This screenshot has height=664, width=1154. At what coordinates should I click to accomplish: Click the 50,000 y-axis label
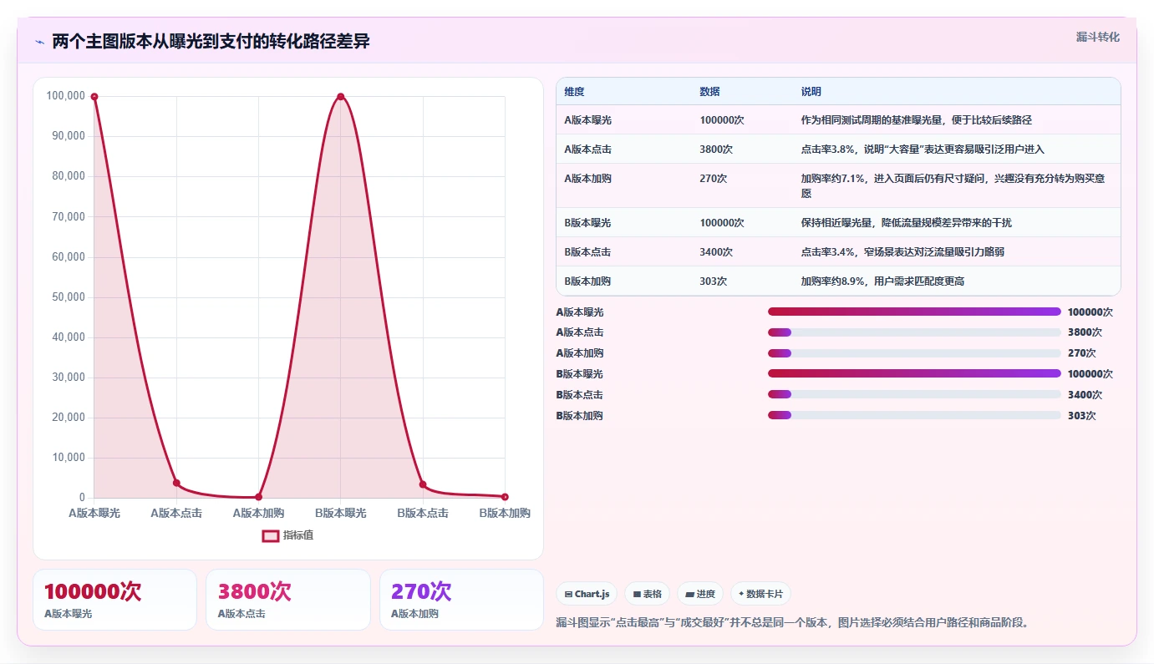tap(69, 297)
